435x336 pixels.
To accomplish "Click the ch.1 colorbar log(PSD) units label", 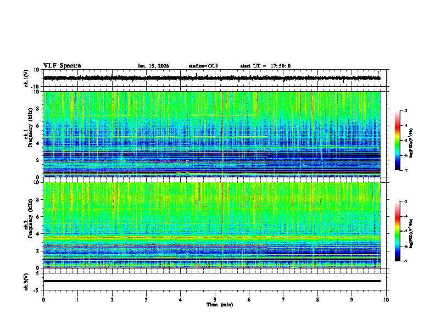I will [x=411, y=143].
